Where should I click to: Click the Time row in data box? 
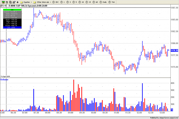click(12, 16)
